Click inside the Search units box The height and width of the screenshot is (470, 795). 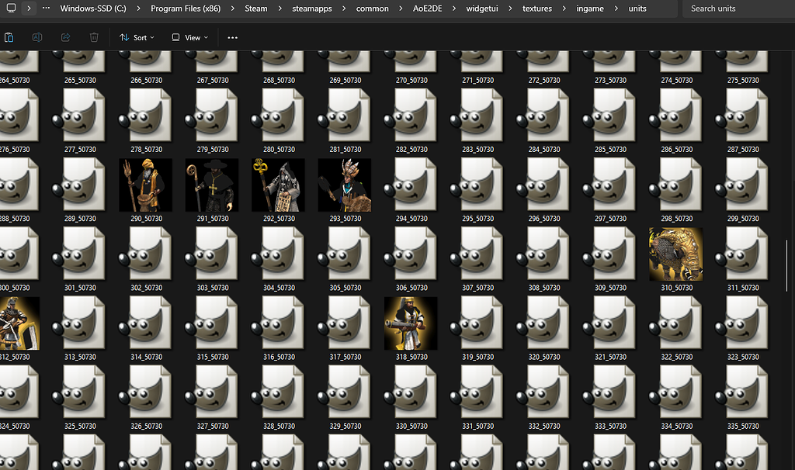tap(734, 9)
